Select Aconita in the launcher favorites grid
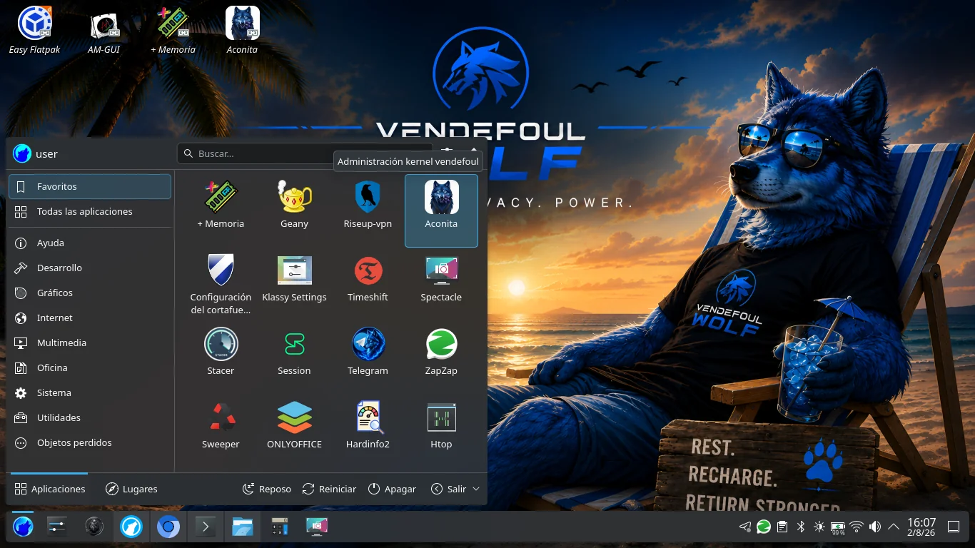 click(x=441, y=210)
